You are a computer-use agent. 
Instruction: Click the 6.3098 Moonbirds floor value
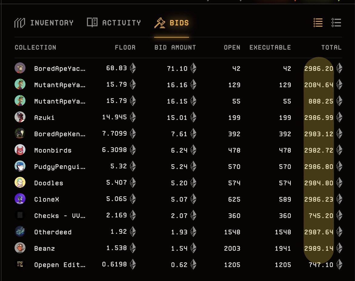[114, 150]
